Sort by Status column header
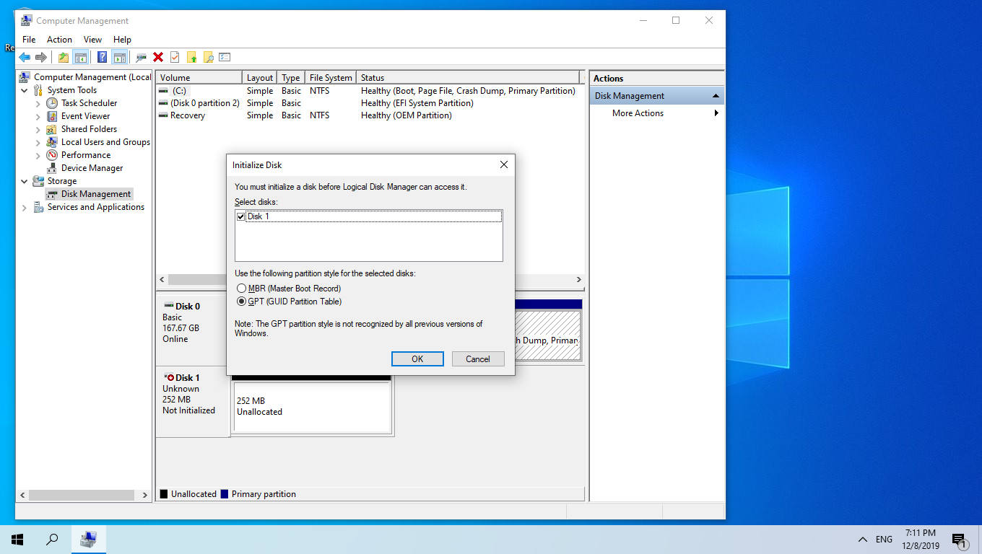The width and height of the screenshot is (982, 554). pos(468,78)
